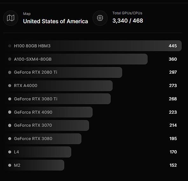Click the 445 count for H100

pos(173,46)
